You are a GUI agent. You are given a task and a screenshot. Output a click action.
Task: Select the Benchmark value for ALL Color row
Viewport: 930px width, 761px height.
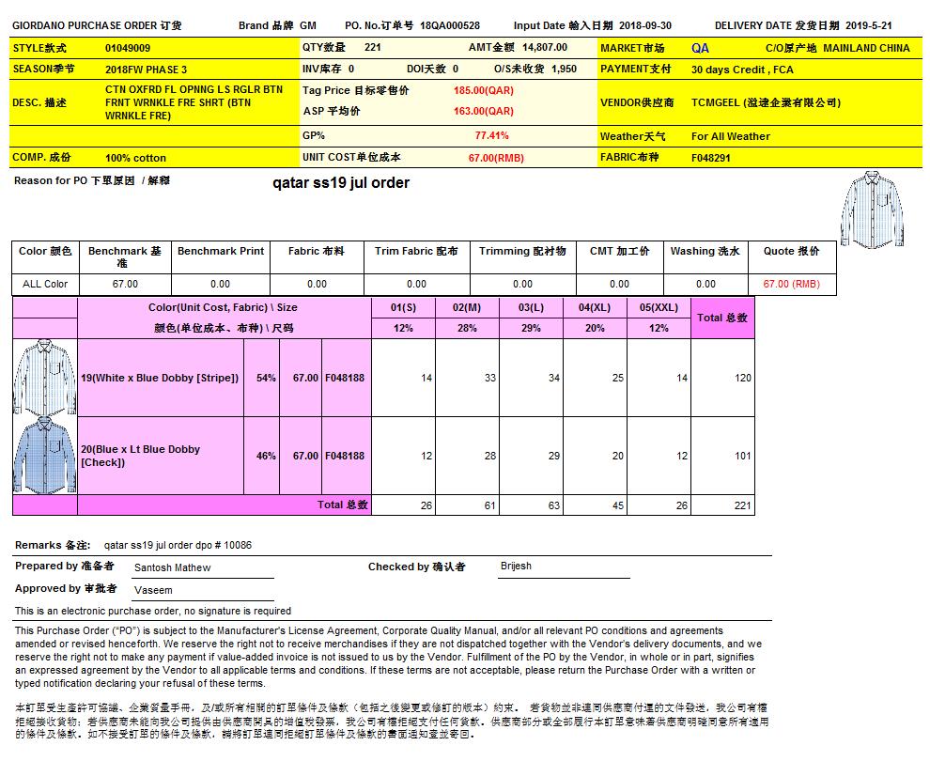pyautogui.click(x=125, y=284)
